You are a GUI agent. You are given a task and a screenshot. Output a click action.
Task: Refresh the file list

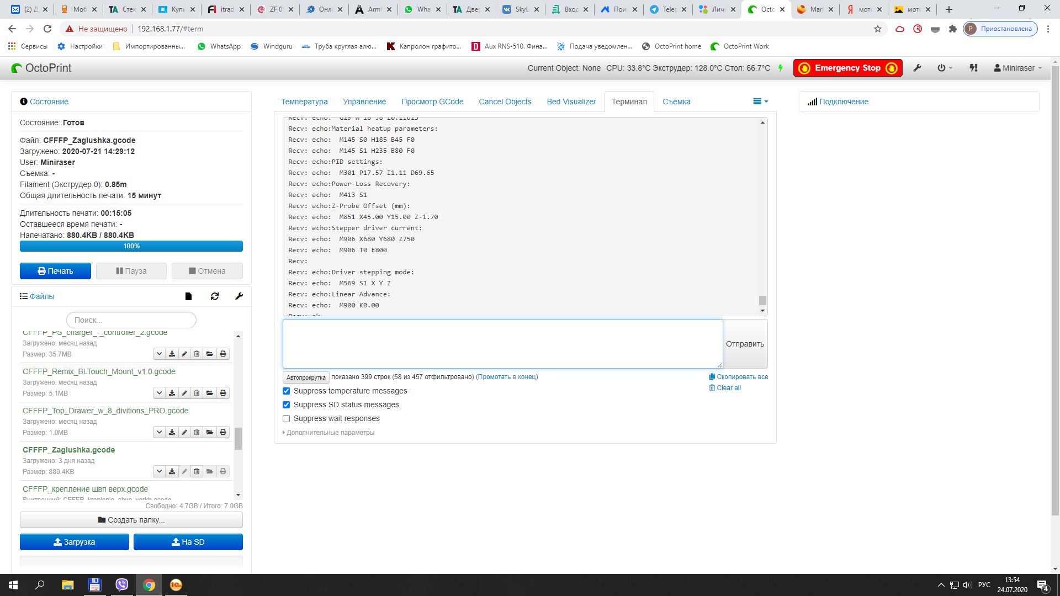coord(215,296)
